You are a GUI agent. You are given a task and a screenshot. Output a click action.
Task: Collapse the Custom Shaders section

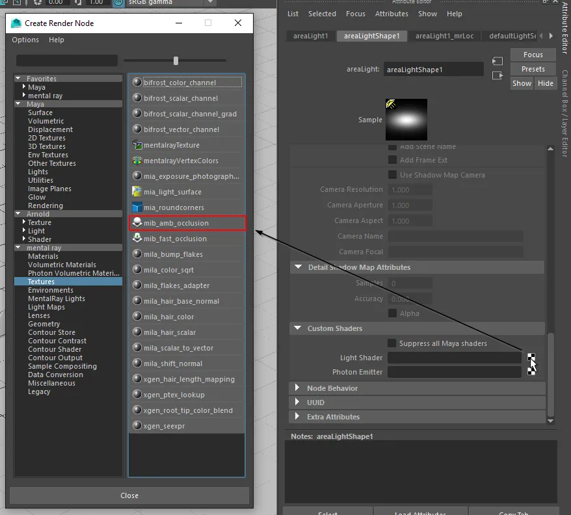(x=299, y=328)
